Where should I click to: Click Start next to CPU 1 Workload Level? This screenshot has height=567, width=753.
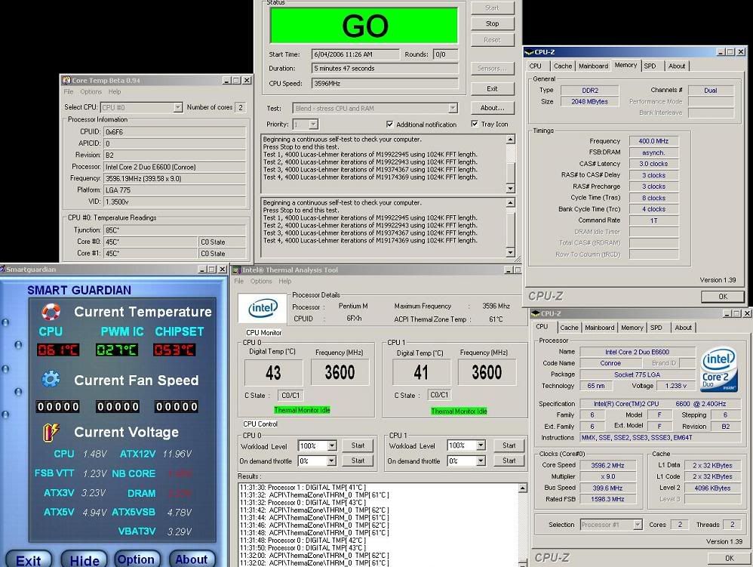point(509,445)
